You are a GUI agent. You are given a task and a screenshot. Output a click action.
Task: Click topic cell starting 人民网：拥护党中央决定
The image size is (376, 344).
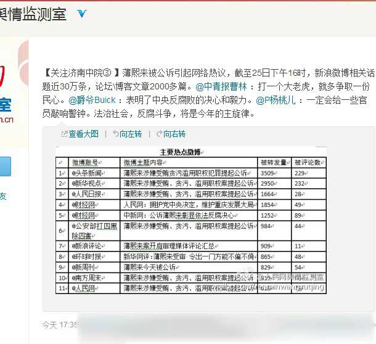tap(189, 205)
